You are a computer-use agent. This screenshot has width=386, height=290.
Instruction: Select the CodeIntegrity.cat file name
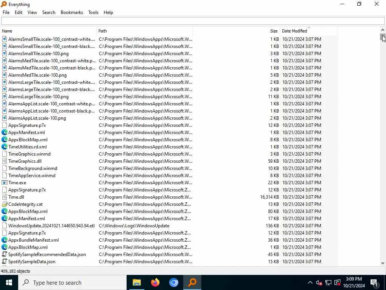coord(25,204)
